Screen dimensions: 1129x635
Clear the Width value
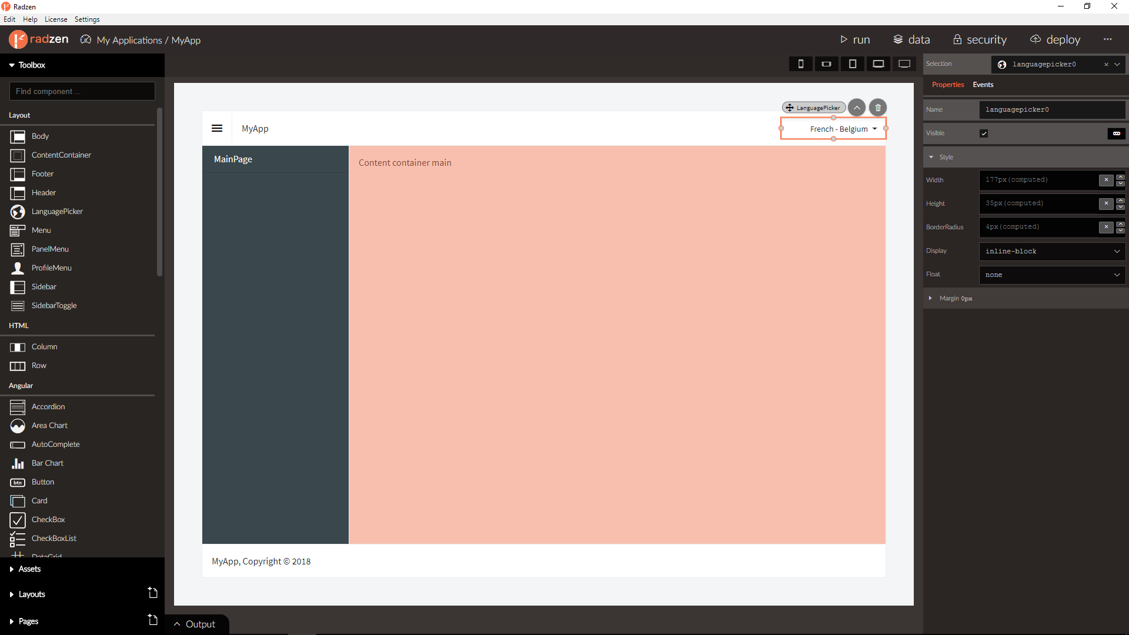(x=1106, y=180)
